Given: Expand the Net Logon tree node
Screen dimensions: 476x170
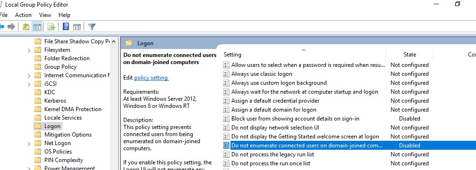Looking at the screenshot, I should [x=29, y=143].
